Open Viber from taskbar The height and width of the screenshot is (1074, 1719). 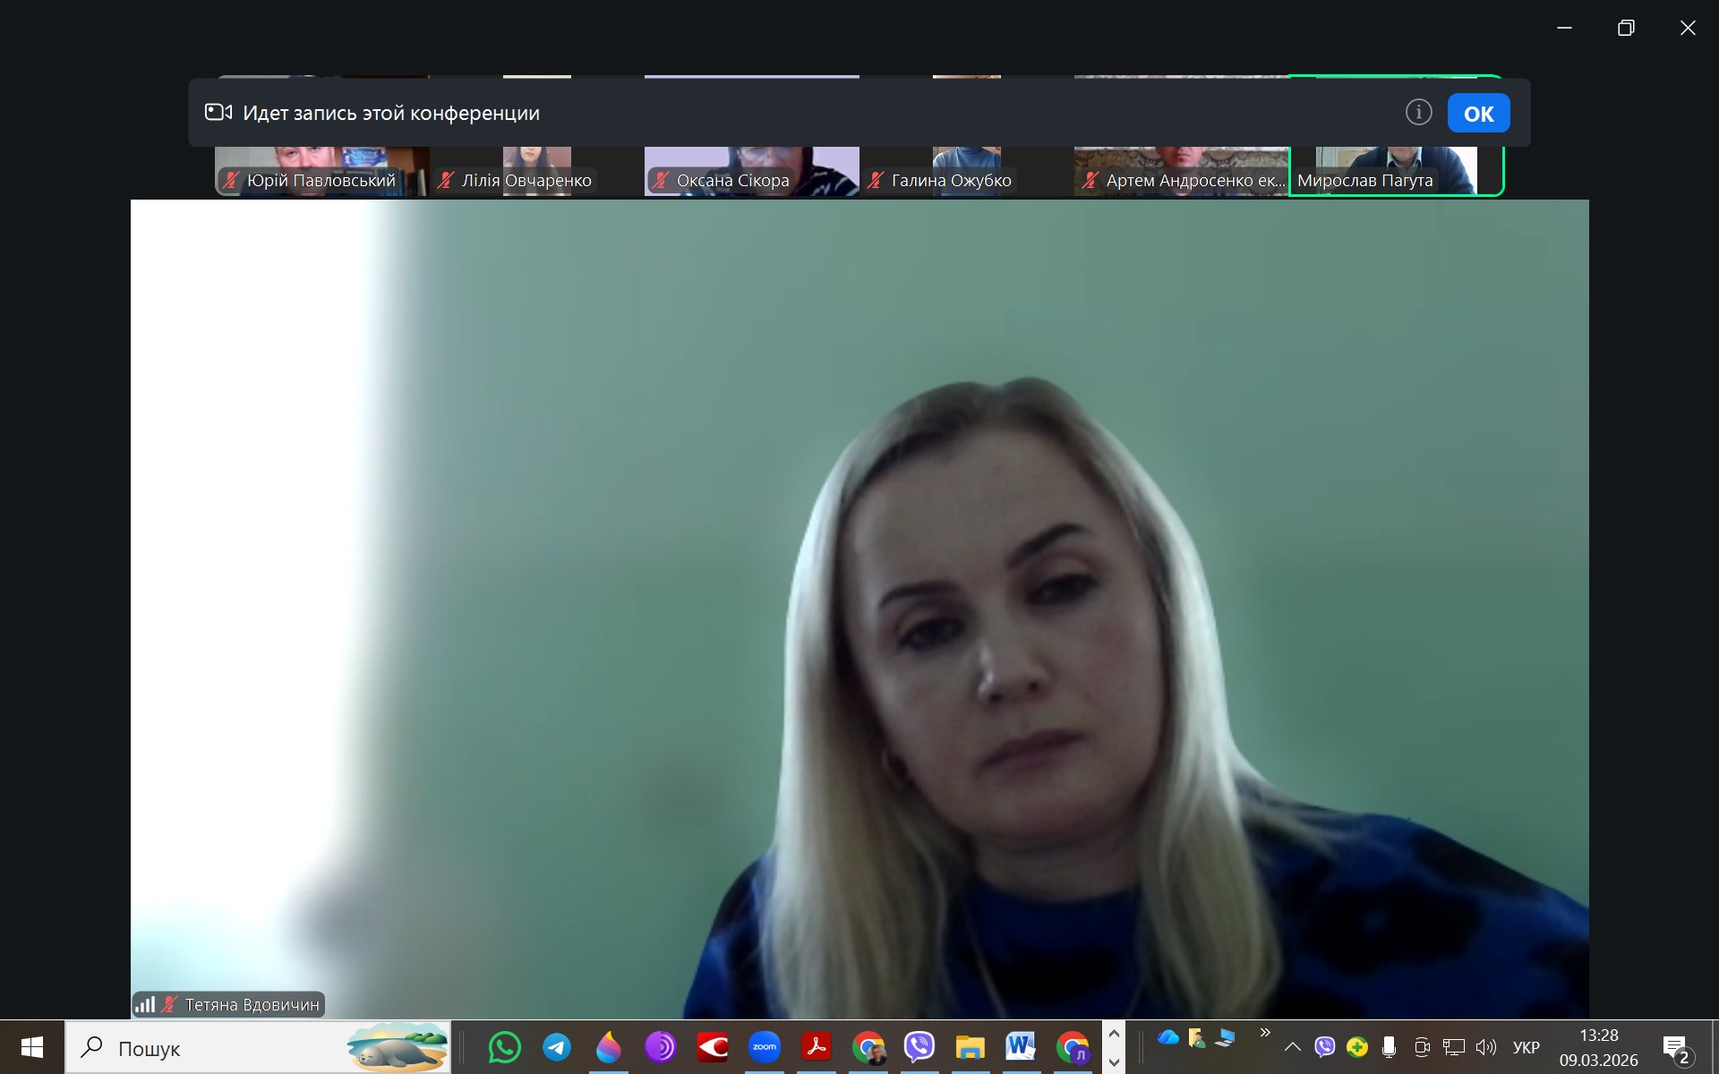pos(919,1047)
